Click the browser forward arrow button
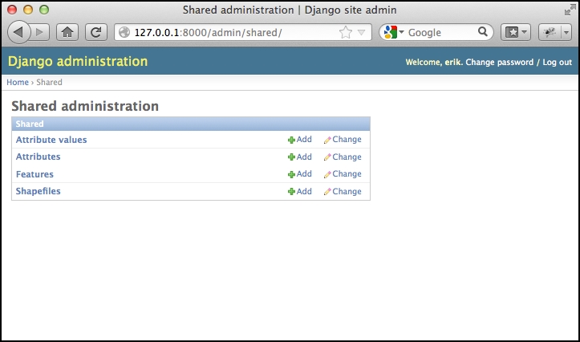Screen dimensions: 580x342 click(39, 32)
